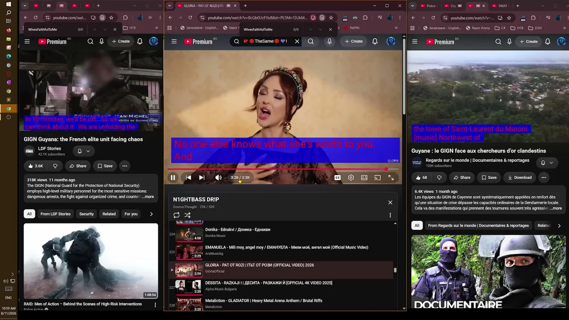Open the RAID: Men of Action video thumbnail
Viewport: 569px width, 320px height.
tap(91, 261)
